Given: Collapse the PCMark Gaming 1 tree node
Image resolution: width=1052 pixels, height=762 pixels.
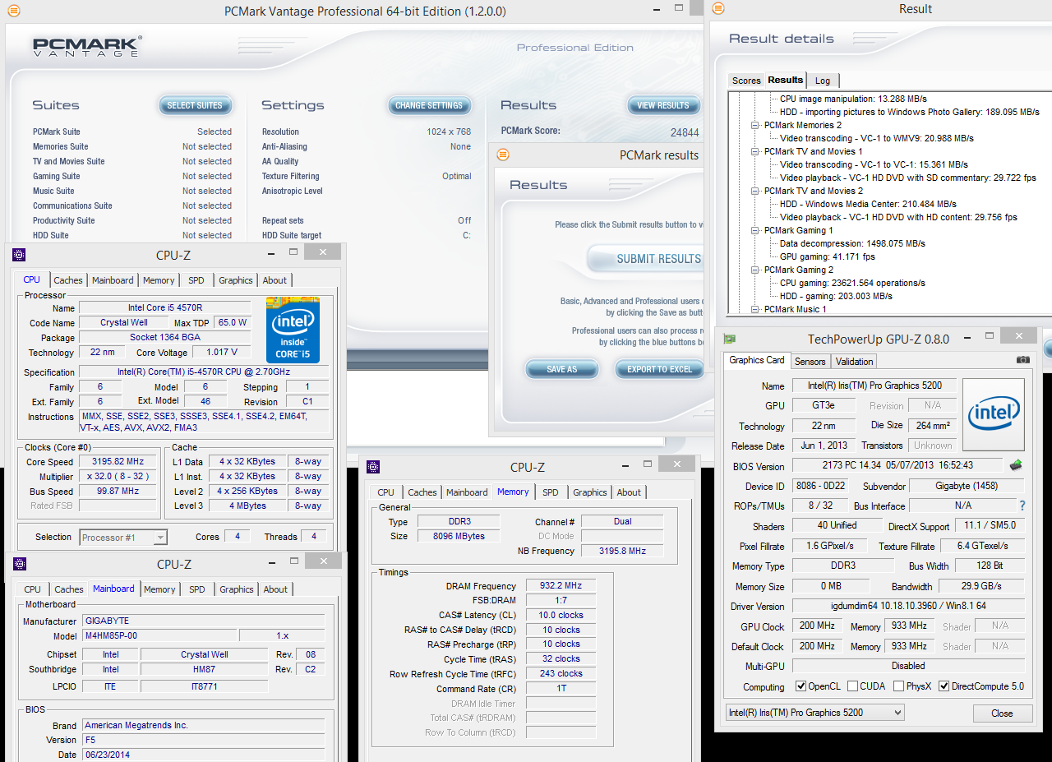Looking at the screenshot, I should coord(756,230).
